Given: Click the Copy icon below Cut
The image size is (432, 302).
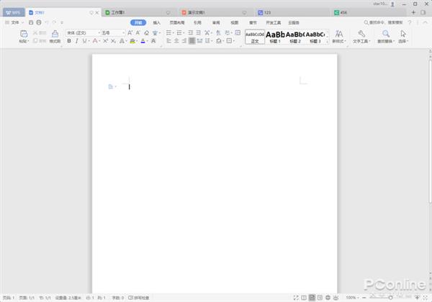Looking at the screenshot, I should [x=35, y=41].
